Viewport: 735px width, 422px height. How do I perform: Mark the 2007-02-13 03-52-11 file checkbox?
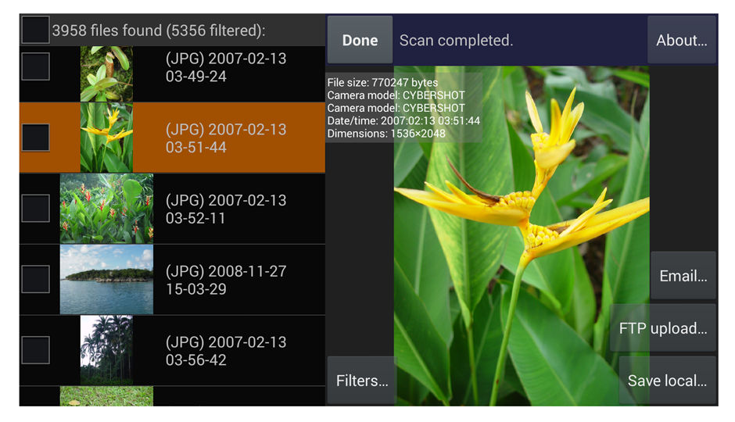pos(35,208)
